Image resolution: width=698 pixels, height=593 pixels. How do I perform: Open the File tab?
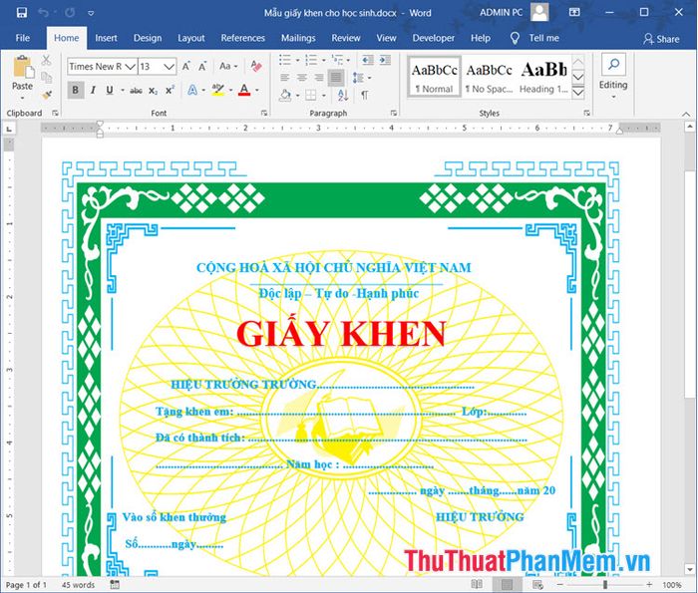tap(22, 38)
